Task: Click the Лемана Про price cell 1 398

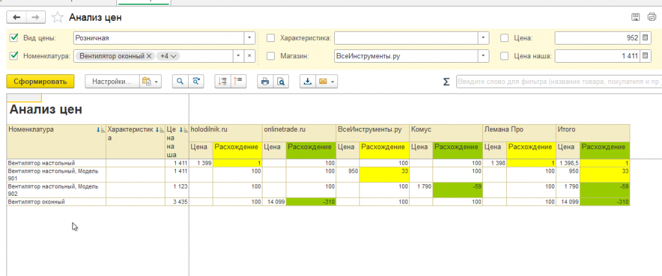Action: tap(495, 163)
